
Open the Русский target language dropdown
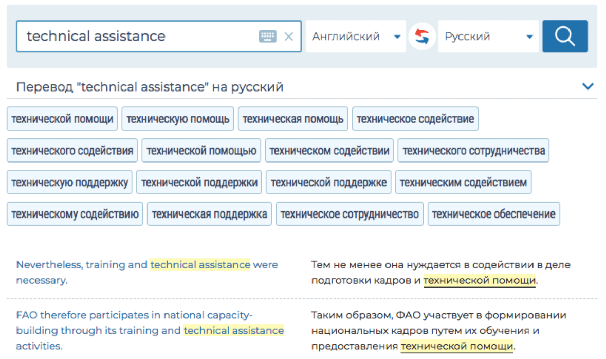[488, 37]
